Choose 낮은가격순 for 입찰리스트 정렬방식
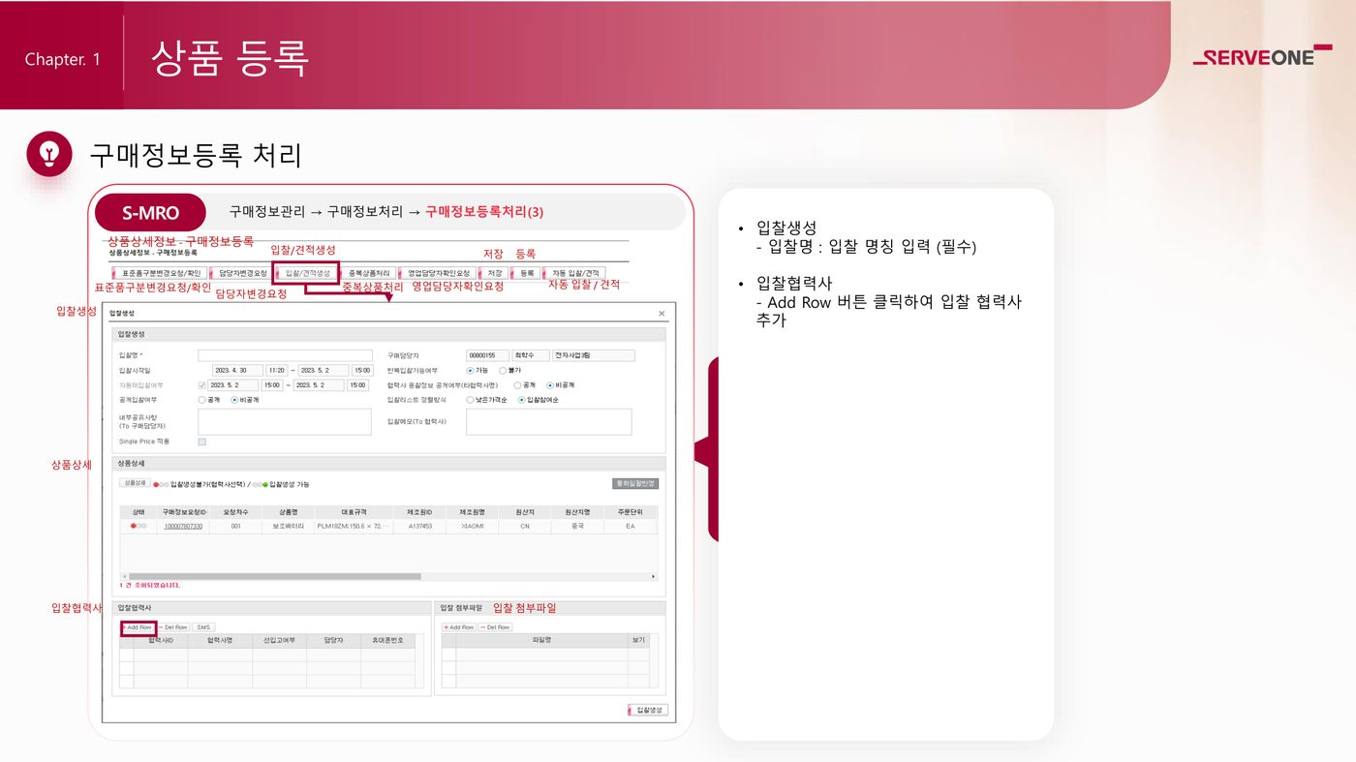The height and width of the screenshot is (762, 1356). [471, 399]
